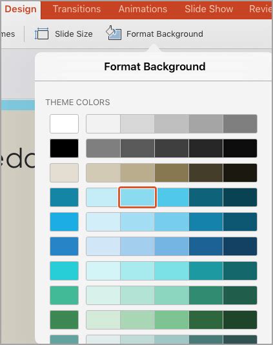Select the highlighted light blue swatch
The height and width of the screenshot is (345, 273).
pos(137,197)
